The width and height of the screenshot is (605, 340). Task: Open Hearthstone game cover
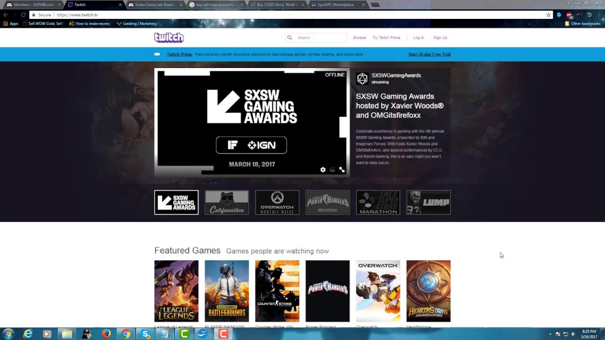coord(428,291)
